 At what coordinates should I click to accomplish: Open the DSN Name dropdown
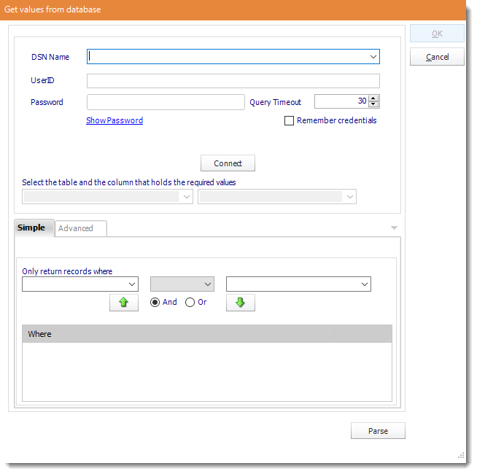click(x=373, y=57)
